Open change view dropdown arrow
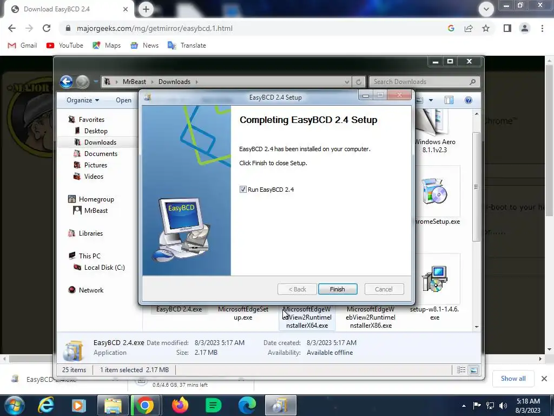 (x=431, y=100)
